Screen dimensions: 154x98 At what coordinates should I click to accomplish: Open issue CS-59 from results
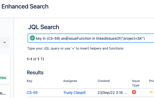coord(32,93)
